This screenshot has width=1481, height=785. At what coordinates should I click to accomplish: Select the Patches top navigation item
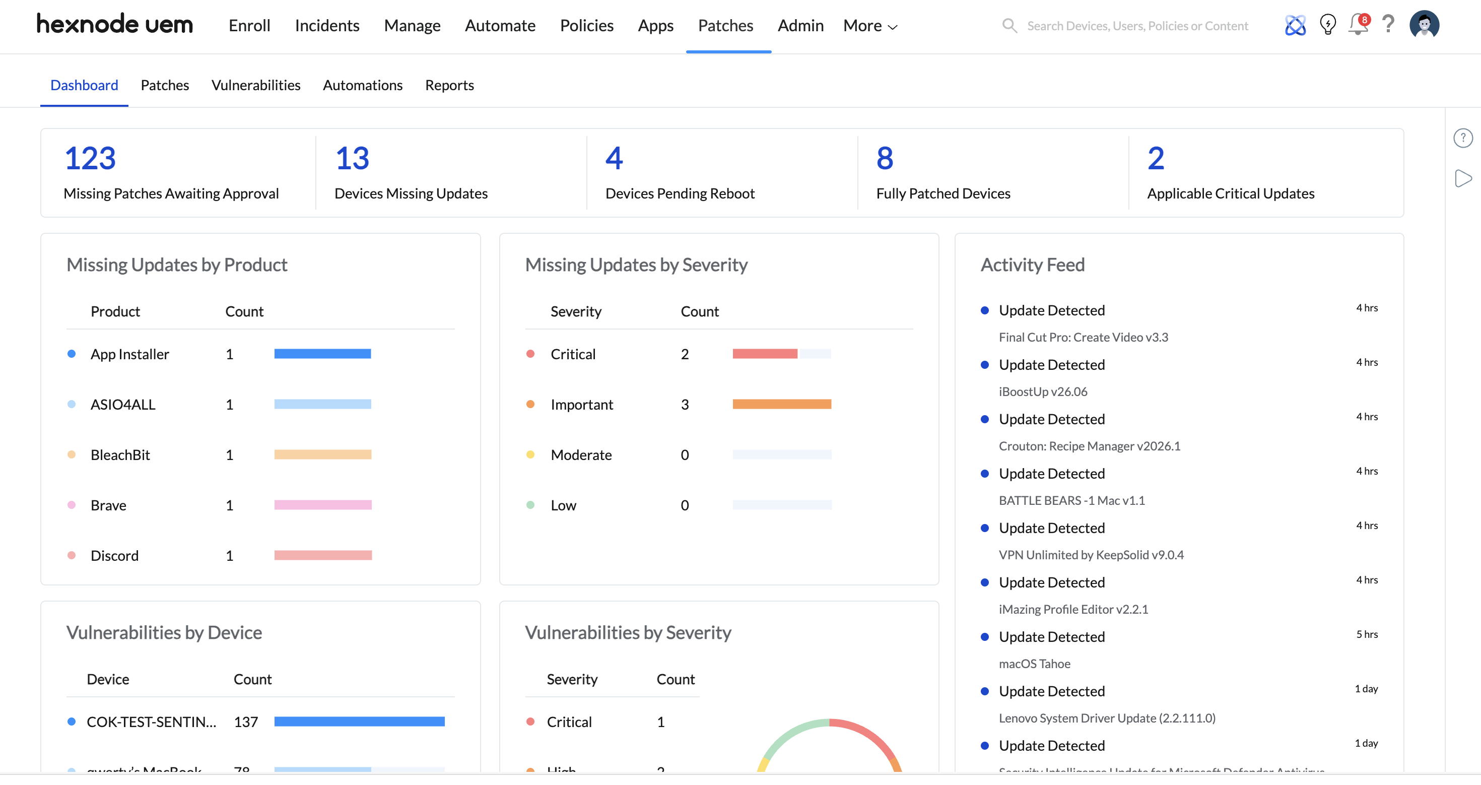(x=725, y=26)
